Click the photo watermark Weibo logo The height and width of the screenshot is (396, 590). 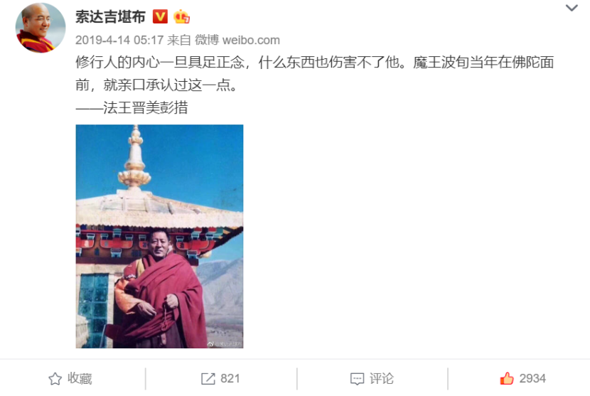coord(210,344)
